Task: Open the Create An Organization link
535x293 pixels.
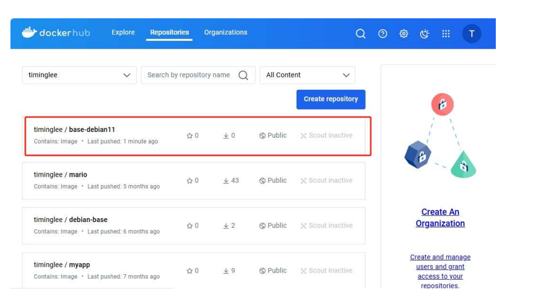Action: coord(440,218)
